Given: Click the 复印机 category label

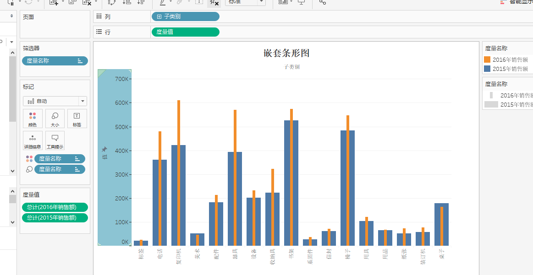Looking at the screenshot, I should 178,256.
